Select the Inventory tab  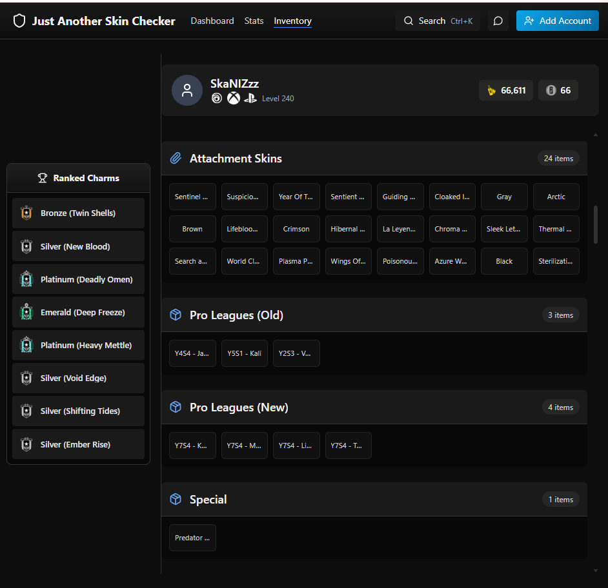293,21
